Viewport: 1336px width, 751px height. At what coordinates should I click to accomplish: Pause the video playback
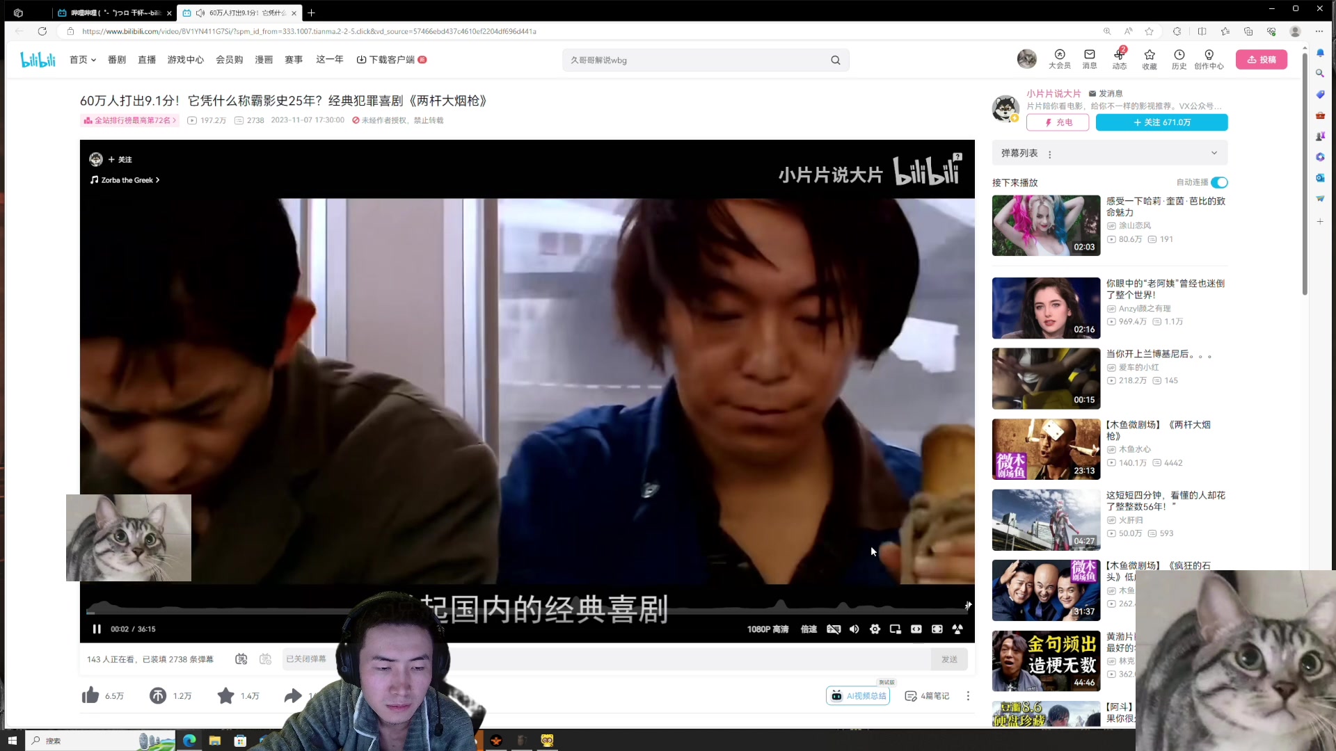(97, 629)
